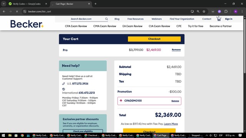The width and height of the screenshot is (246, 138).
Task: Click the search magnifier icon on Becker.com
Action: [x=106, y=19]
